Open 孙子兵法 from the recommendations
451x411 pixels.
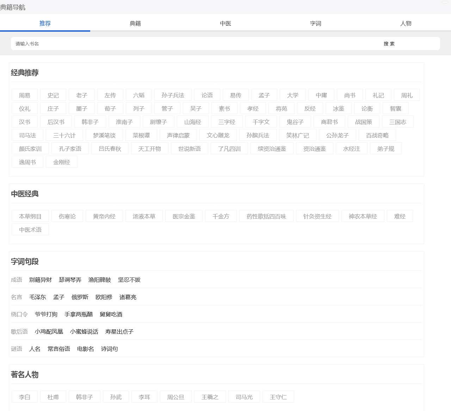(x=173, y=95)
